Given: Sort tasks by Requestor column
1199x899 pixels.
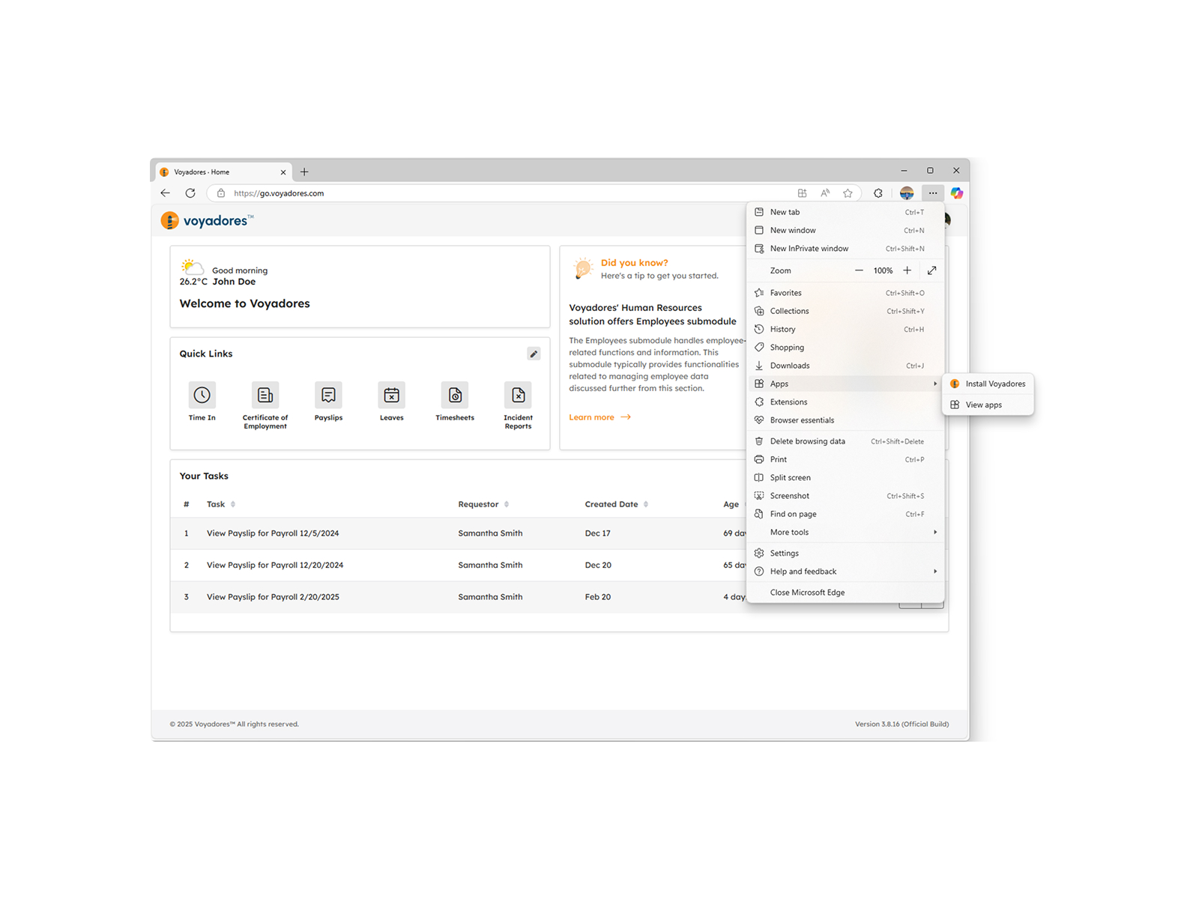Looking at the screenshot, I should pos(483,504).
